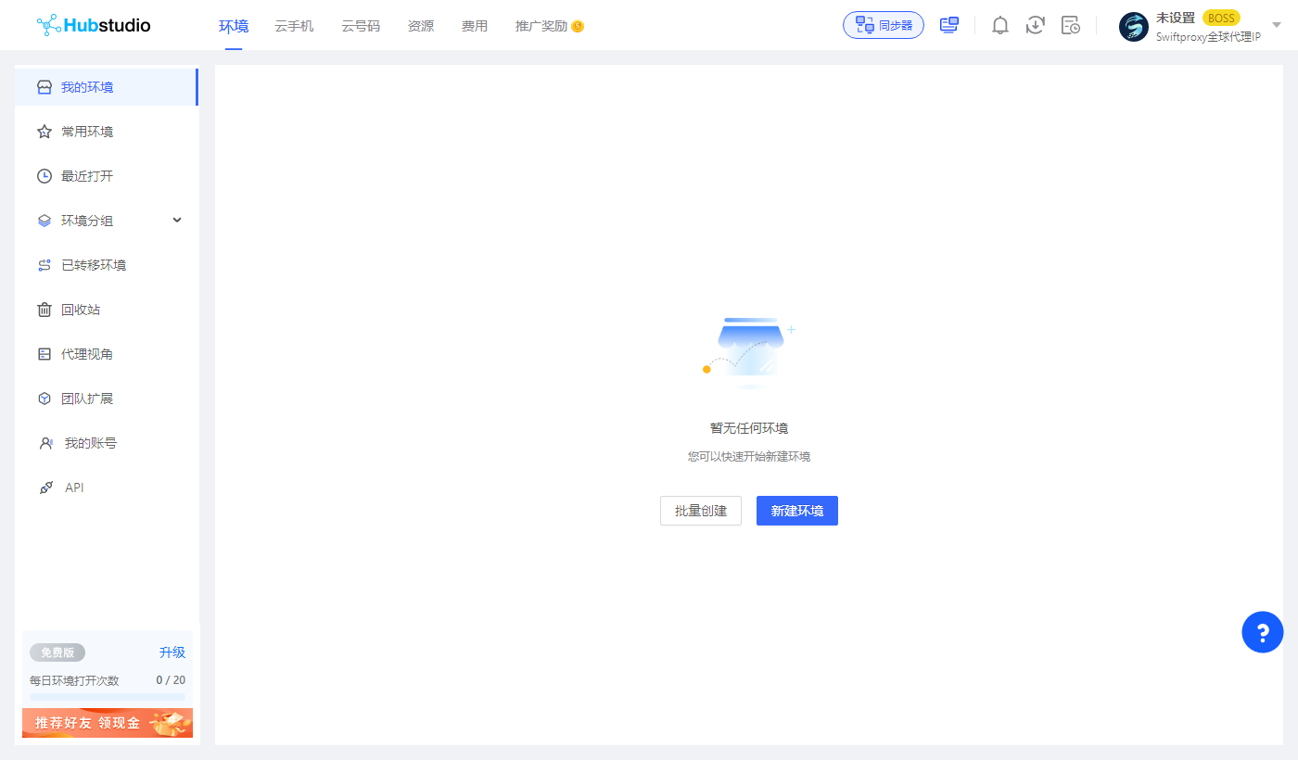Switch to the 云手机 tab

pos(293,25)
